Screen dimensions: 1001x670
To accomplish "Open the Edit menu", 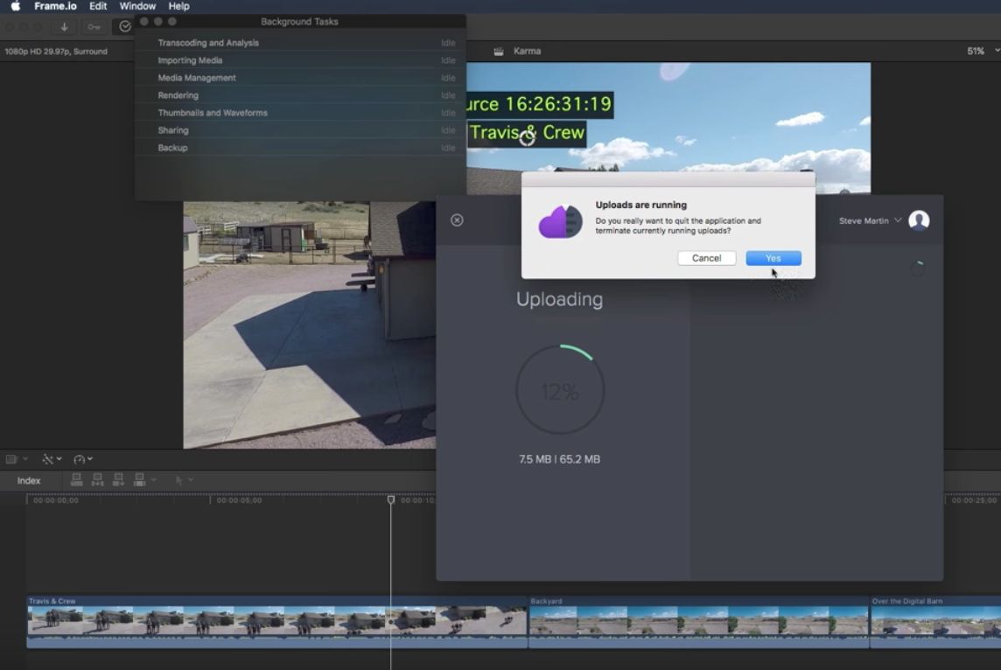I will (x=98, y=6).
